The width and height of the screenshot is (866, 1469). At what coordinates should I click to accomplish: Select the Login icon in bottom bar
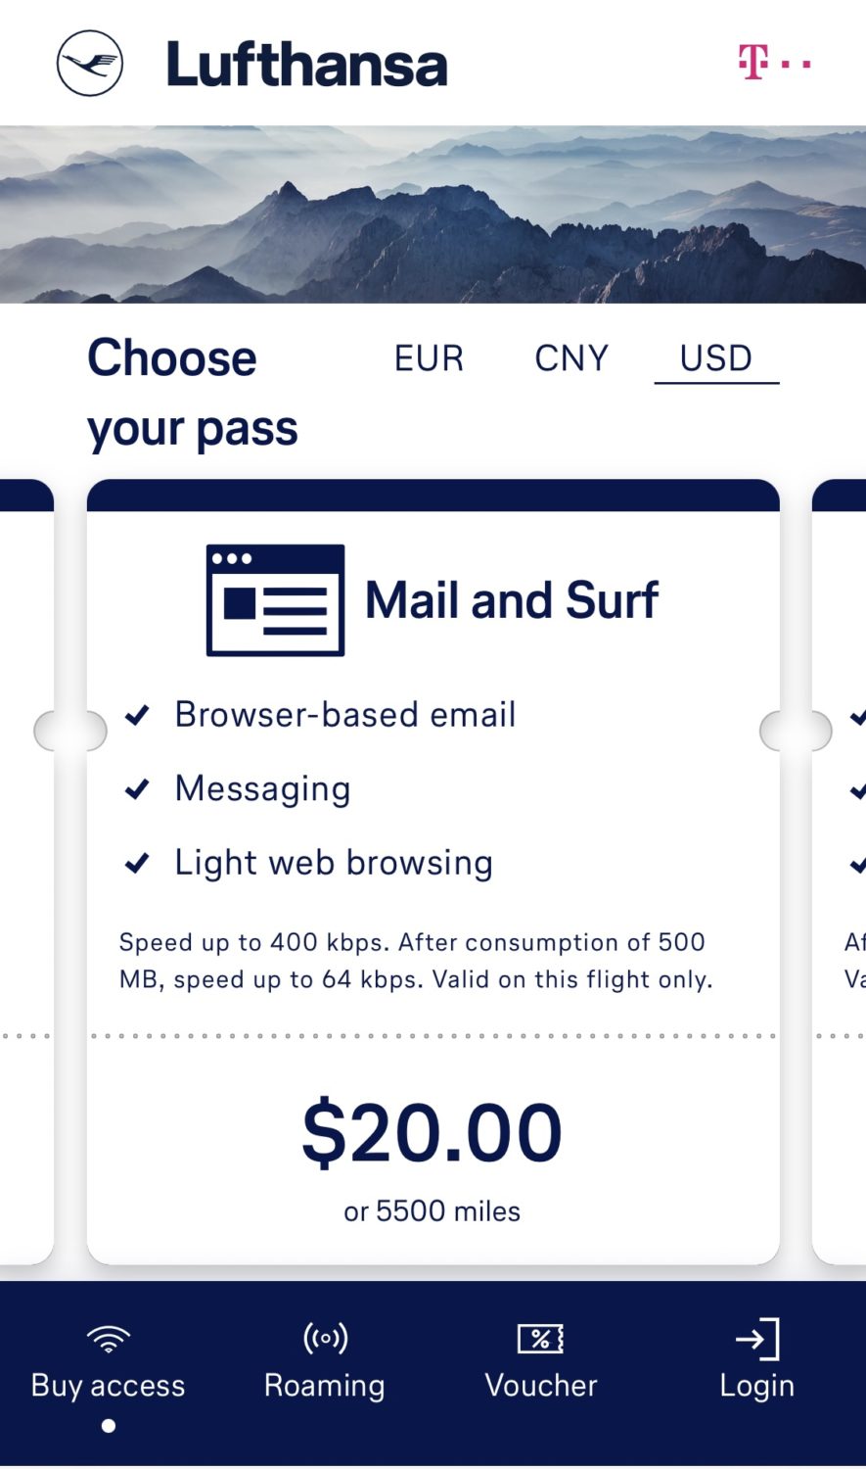pos(757,1336)
